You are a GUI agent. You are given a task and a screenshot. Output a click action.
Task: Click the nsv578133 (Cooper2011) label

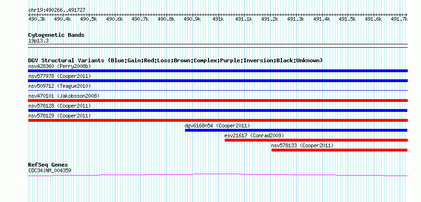click(302, 145)
